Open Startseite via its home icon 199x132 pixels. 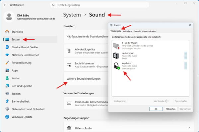[x=7, y=32]
